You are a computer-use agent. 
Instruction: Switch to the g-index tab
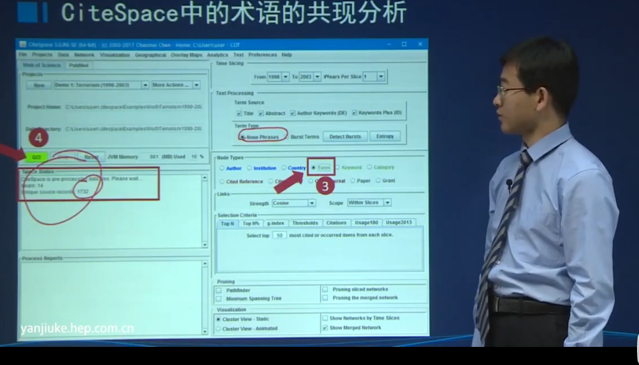tap(276, 223)
